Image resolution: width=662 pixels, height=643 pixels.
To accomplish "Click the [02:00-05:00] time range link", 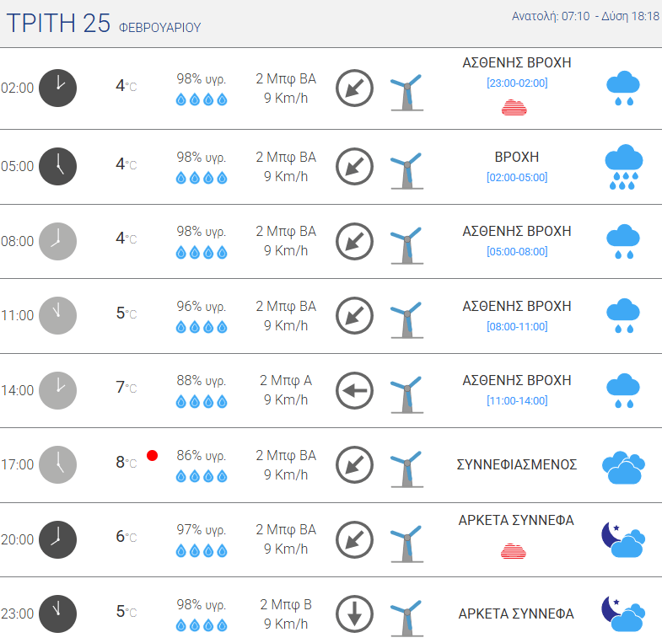I will (x=517, y=177).
